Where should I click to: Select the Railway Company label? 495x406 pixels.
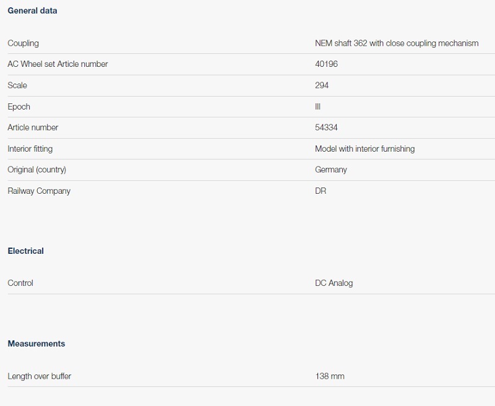click(39, 191)
